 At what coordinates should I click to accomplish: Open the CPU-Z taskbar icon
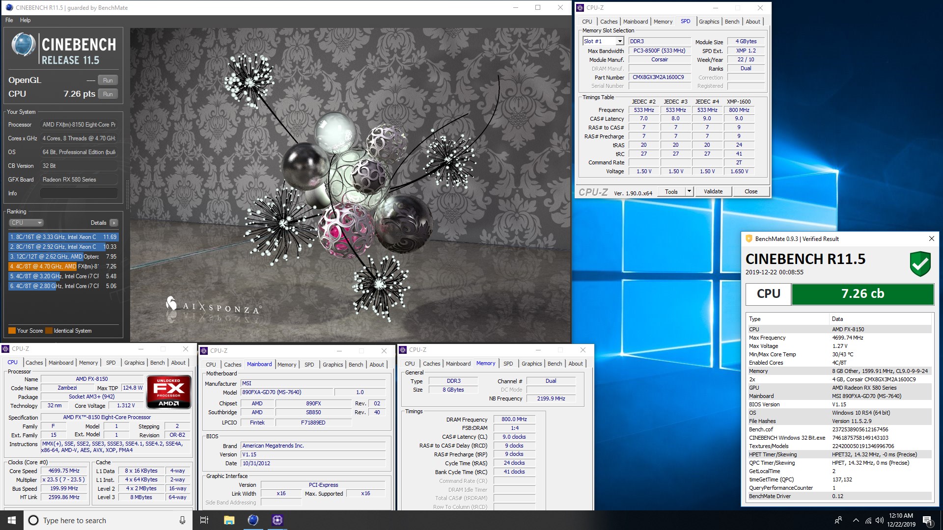(x=277, y=520)
